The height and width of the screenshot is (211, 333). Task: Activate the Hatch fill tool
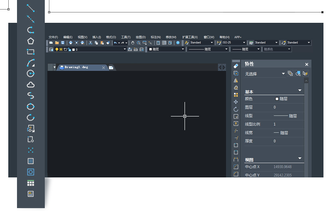pos(31,161)
